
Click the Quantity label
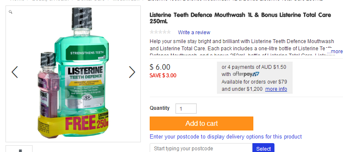tap(159, 108)
